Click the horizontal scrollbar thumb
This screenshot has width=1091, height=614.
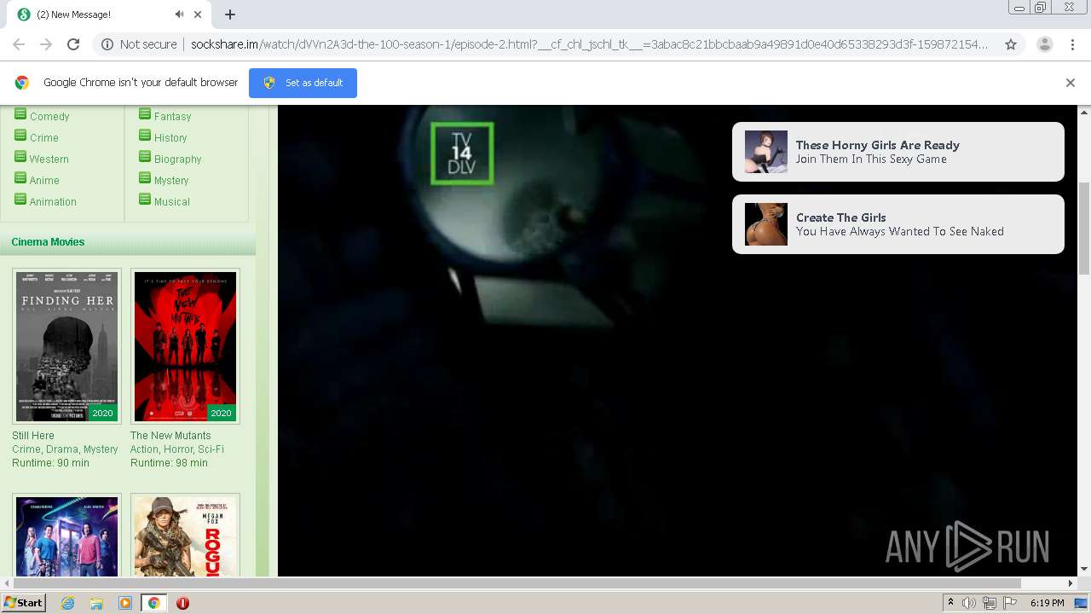[517, 583]
